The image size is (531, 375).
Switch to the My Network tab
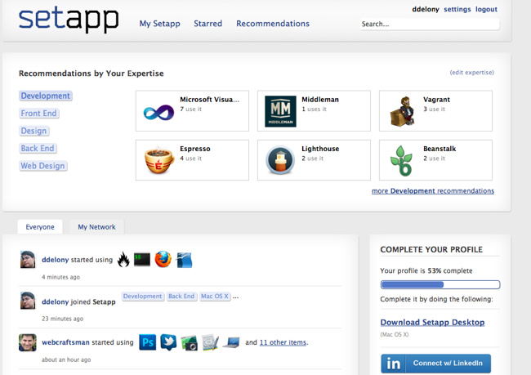coord(96,227)
